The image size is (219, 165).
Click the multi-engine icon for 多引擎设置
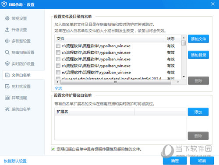(7, 41)
